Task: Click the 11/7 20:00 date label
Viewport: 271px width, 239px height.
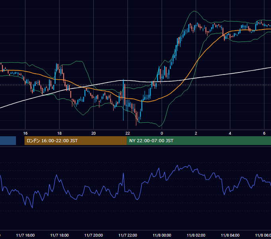Action: tap(94, 235)
